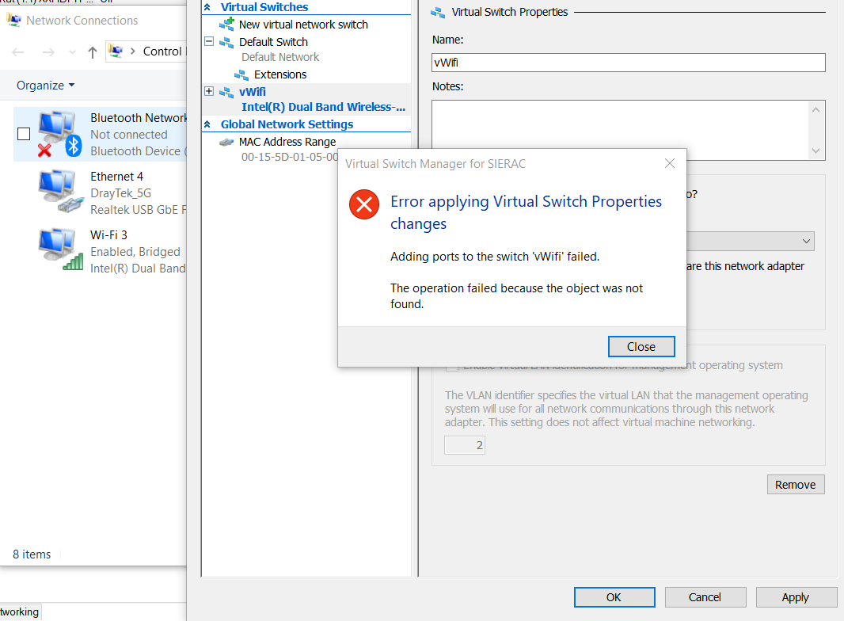Click Notes scrollbar down arrow

[x=815, y=150]
